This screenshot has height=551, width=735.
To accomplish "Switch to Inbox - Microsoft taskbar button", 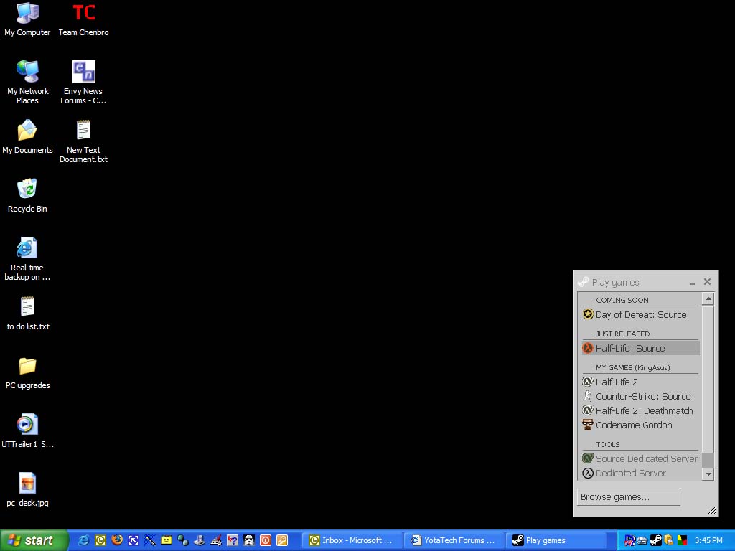I will click(351, 540).
